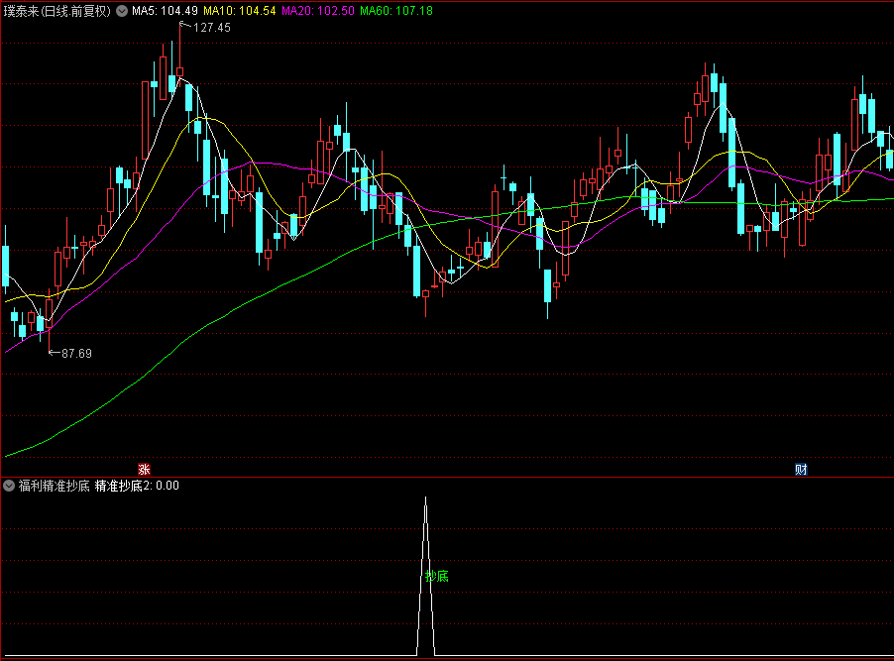Click the MA10: 104.54 label
894x661 pixels.
240,11
